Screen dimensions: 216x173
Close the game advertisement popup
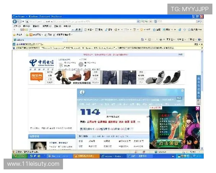coord(197,108)
